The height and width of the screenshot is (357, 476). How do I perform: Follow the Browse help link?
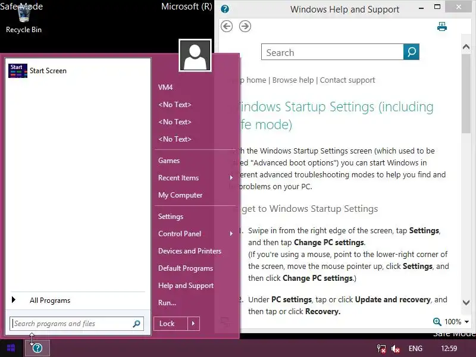[x=293, y=80]
